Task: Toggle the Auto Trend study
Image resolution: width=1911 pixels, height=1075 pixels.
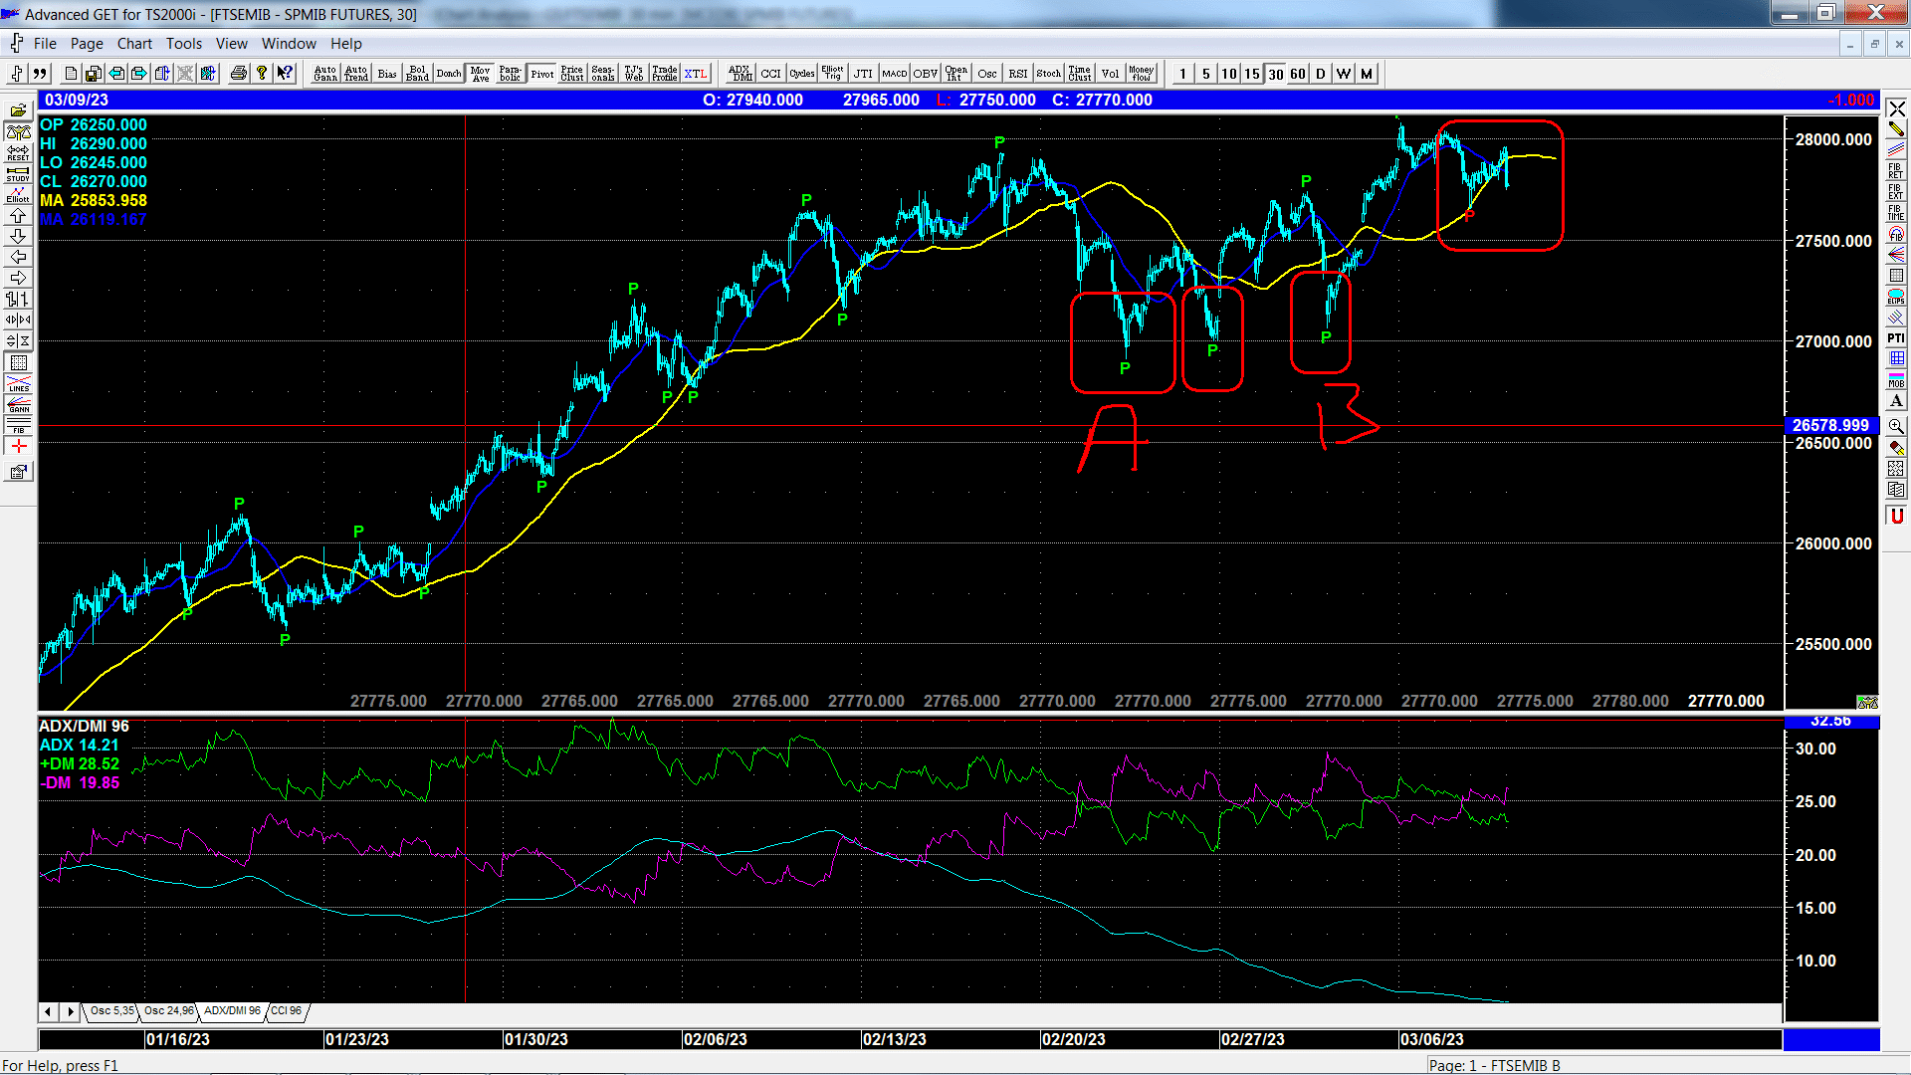Action: click(x=356, y=74)
